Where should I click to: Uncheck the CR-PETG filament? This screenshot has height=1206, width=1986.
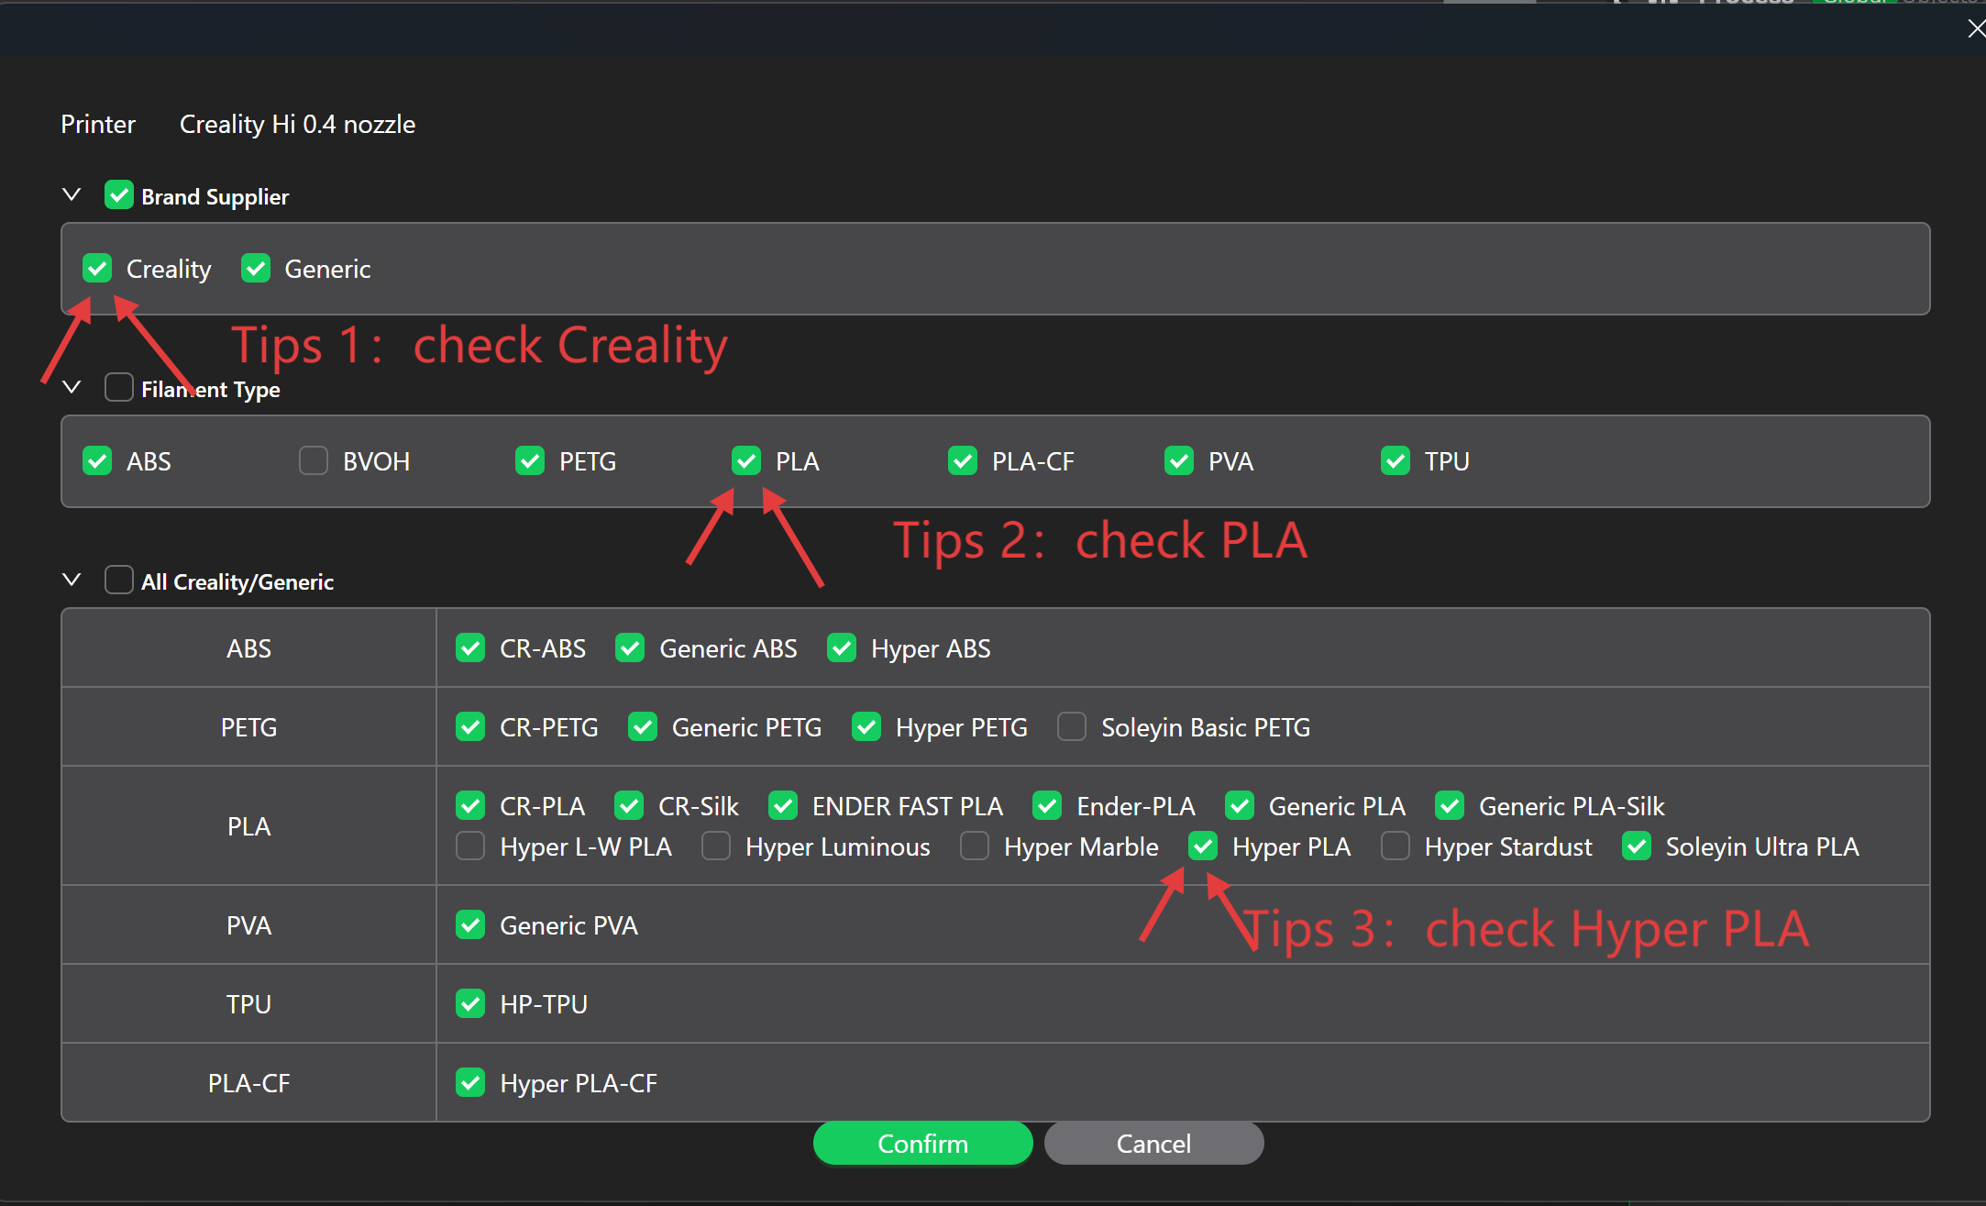[x=470, y=727]
